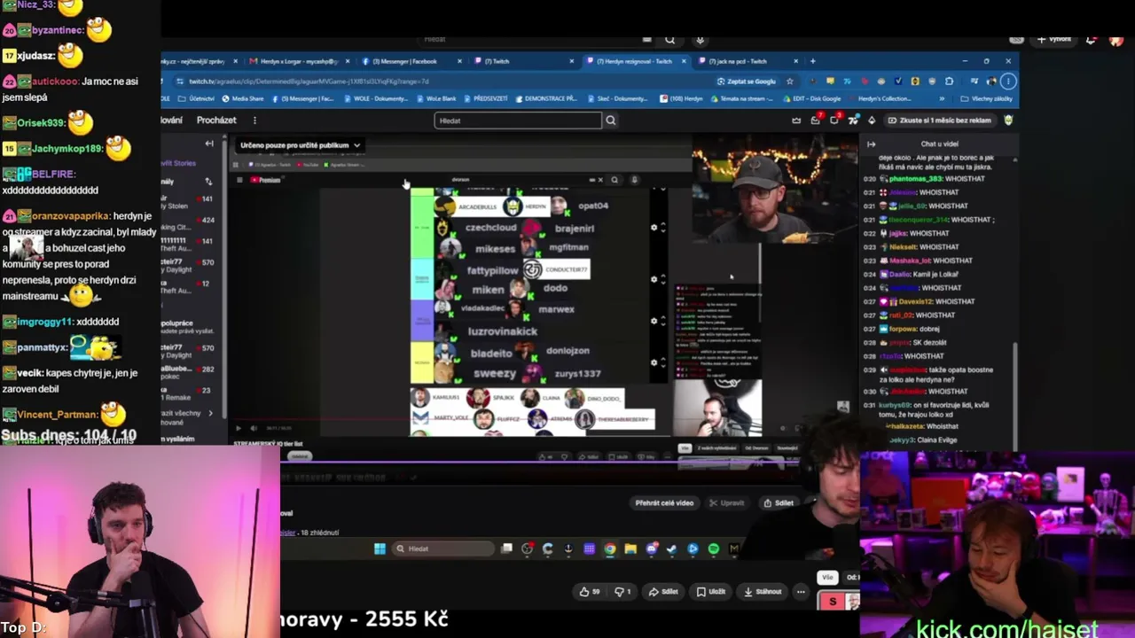Screen dimensions: 1135x638
Task: Open the Twitch inbox notifications icon
Action: tap(816, 121)
